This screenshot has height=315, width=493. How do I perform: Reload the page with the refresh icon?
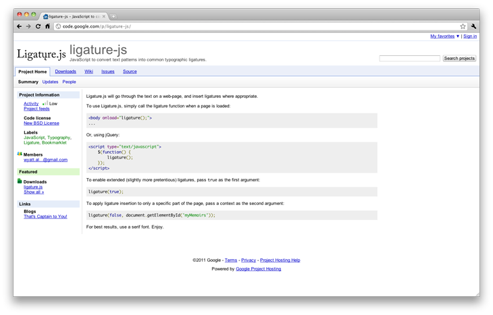click(x=38, y=26)
